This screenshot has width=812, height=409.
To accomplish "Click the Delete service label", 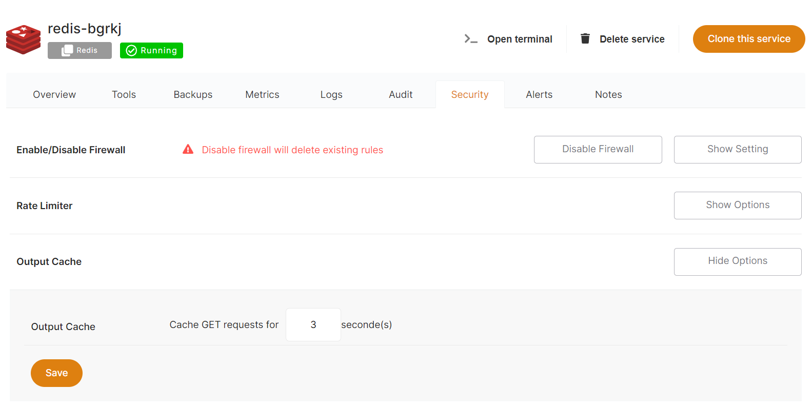I will [x=632, y=39].
